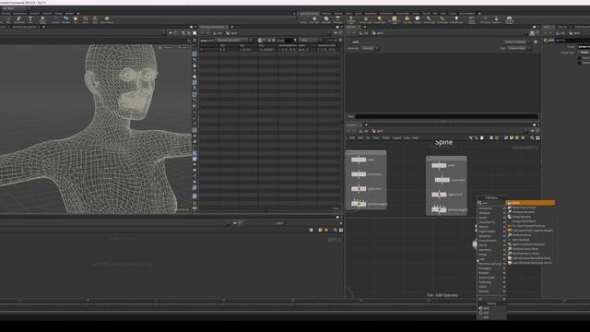The height and width of the screenshot is (332, 590).
Task: Click the magnifier icon in animation editor toolbar
Action: pyautogui.click(x=336, y=230)
